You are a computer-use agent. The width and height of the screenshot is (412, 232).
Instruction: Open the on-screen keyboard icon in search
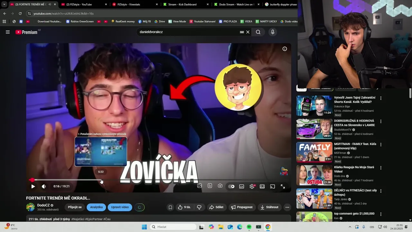242,32
